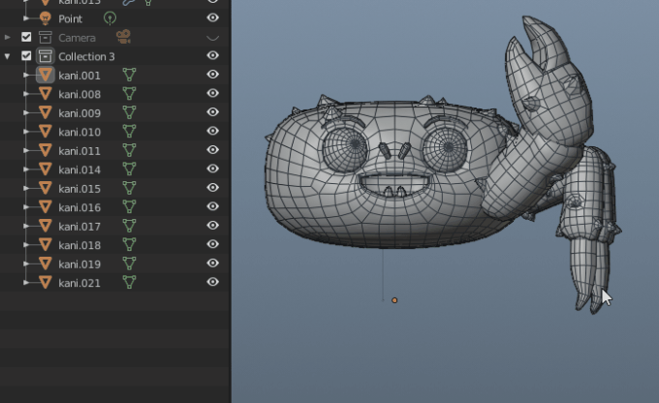Uncheck the Collection 3 checkbox
Screen dimensions: 659x403
(26, 56)
